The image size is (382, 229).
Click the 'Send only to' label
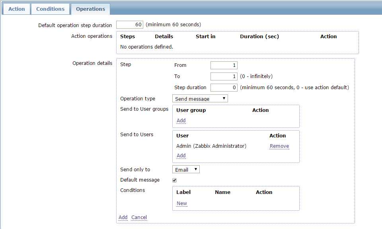pyautogui.click(x=135, y=170)
